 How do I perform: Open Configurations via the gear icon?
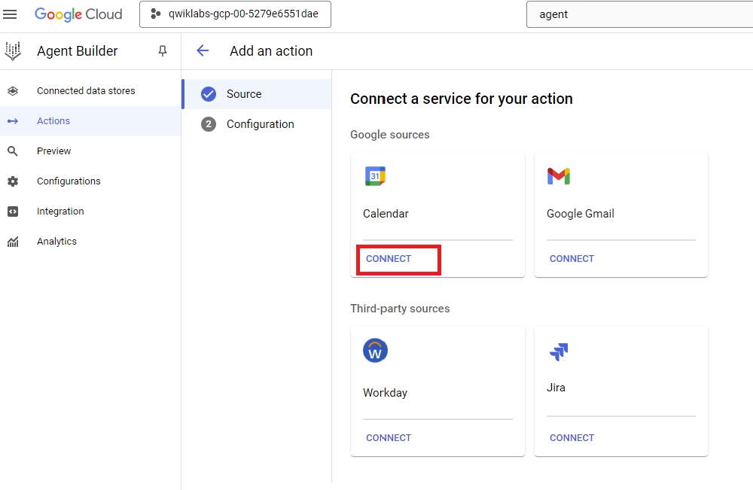(x=13, y=181)
